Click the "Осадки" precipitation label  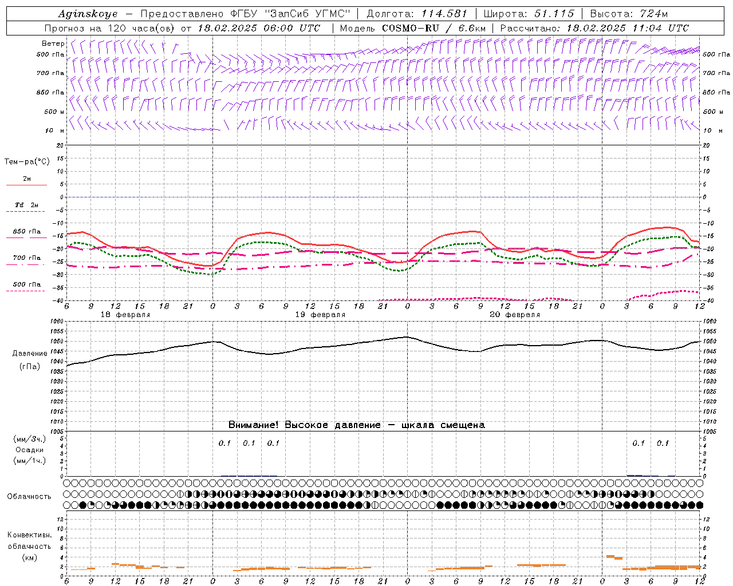30,450
